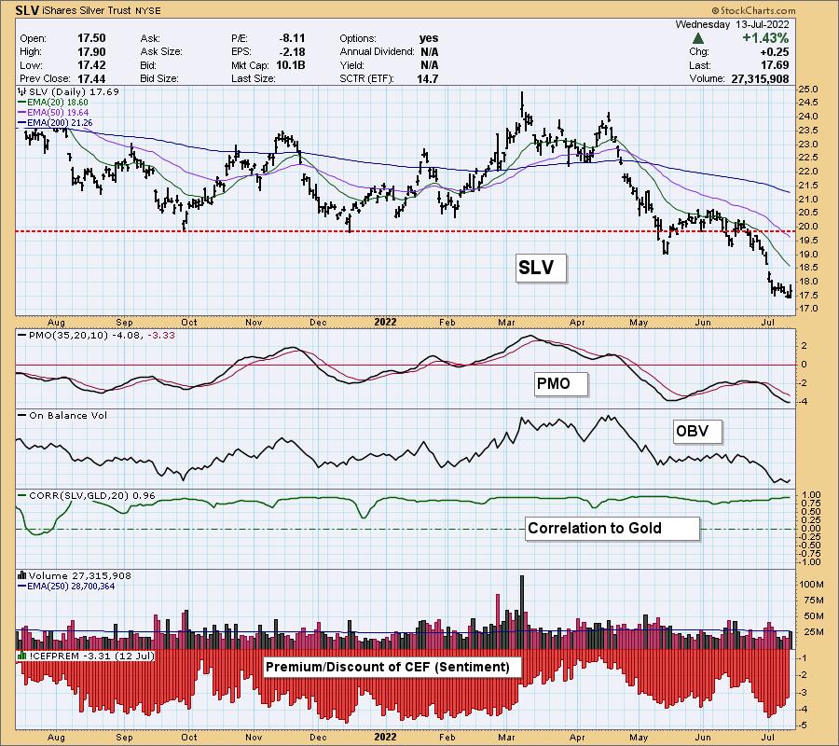The height and width of the screenshot is (746, 839).
Task: Click the EMA(250) 28,700,364 volume legend
Action: 67,586
